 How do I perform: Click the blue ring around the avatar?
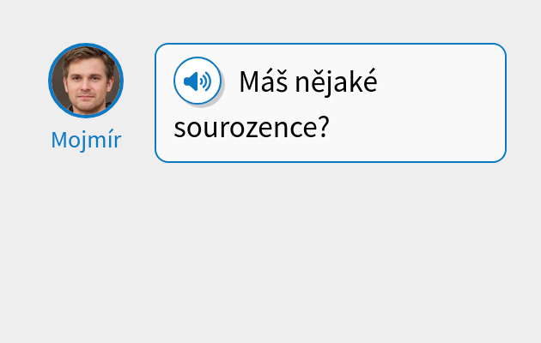[x=50, y=81]
